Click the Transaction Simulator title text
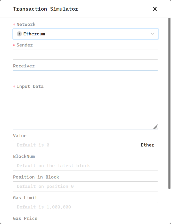 (x=45, y=9)
